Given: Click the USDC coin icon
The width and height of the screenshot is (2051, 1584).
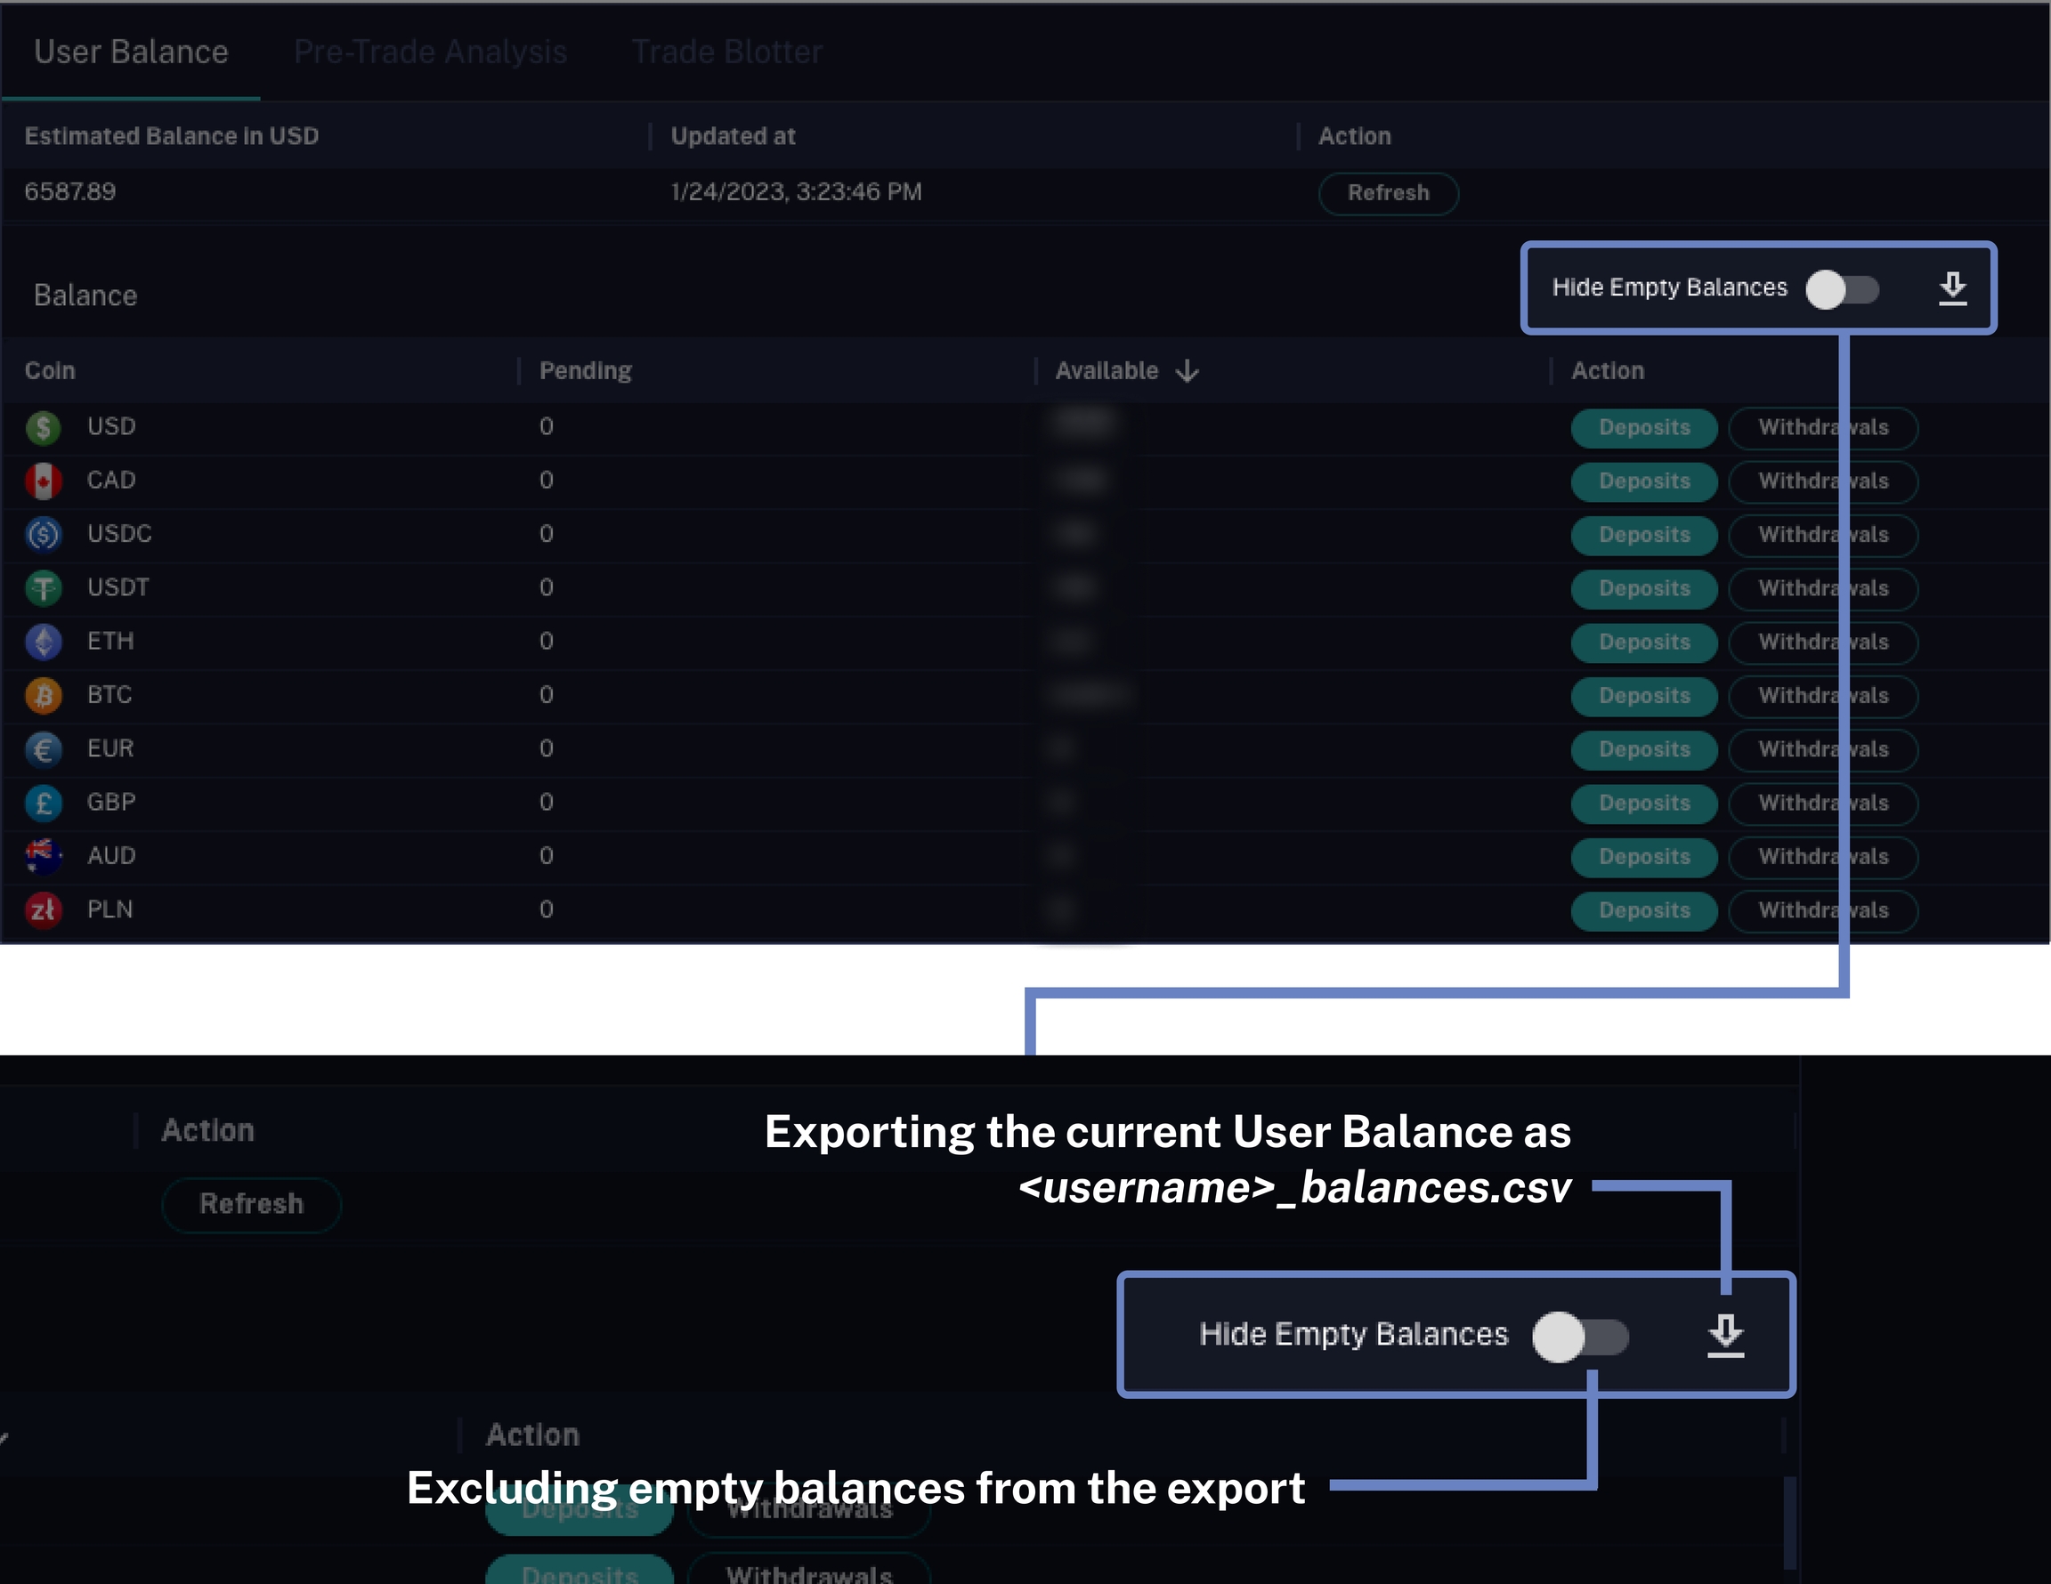Looking at the screenshot, I should point(44,534).
